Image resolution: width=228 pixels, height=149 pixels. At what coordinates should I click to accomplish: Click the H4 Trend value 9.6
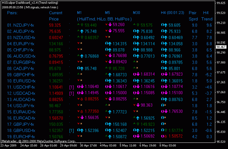coord(209,25)
